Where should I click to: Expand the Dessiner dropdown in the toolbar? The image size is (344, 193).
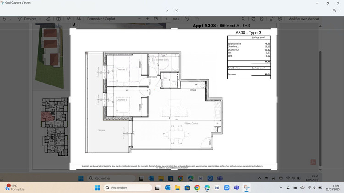(x=40, y=19)
